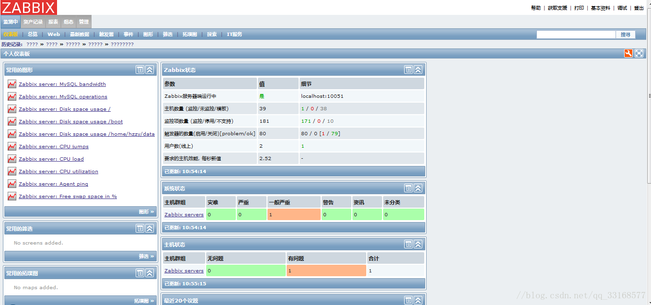This screenshot has height=305, width=651.
Task: Open menu icon of Zabbix状态 widget
Action: (408, 70)
